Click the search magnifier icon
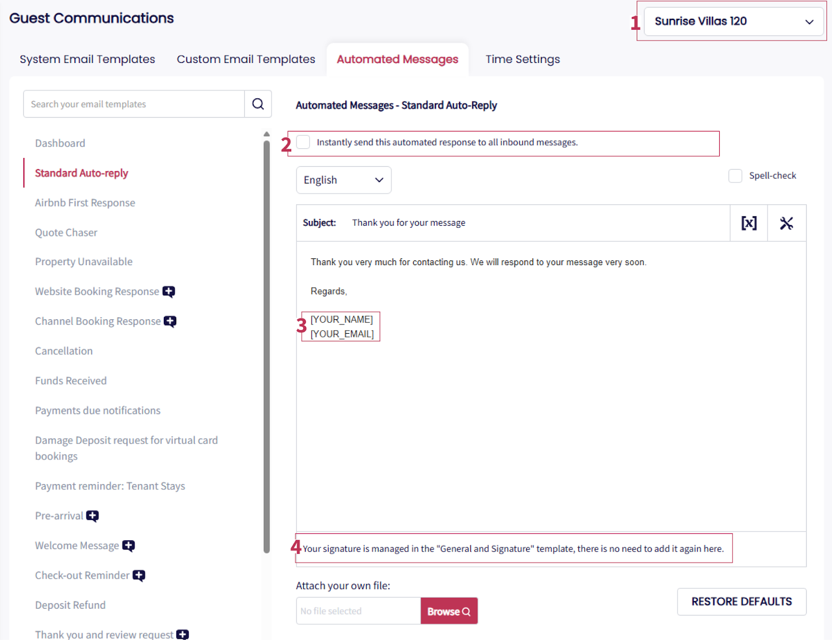 (x=258, y=104)
